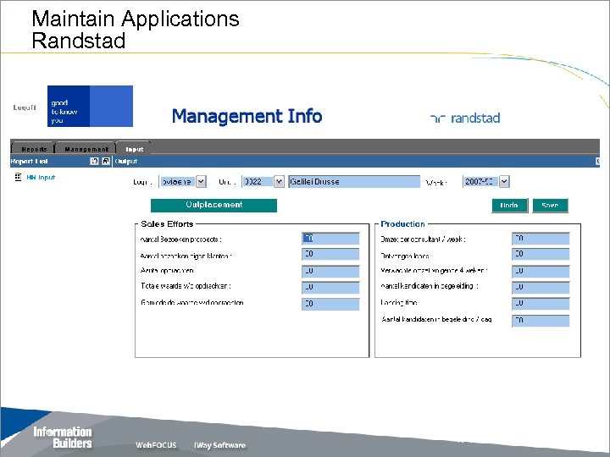610x457 pixels.
Task: Focus the Aantal kandidaten in begeleiding / cag input
Action: [541, 321]
